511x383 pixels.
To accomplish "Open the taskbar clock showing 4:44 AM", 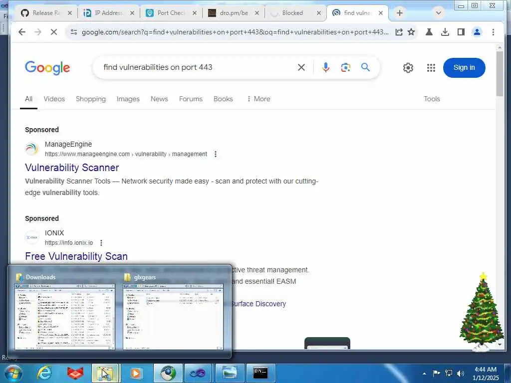I will coord(486,374).
